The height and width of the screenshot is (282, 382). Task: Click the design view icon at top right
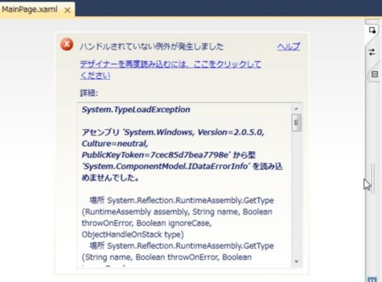(372, 30)
